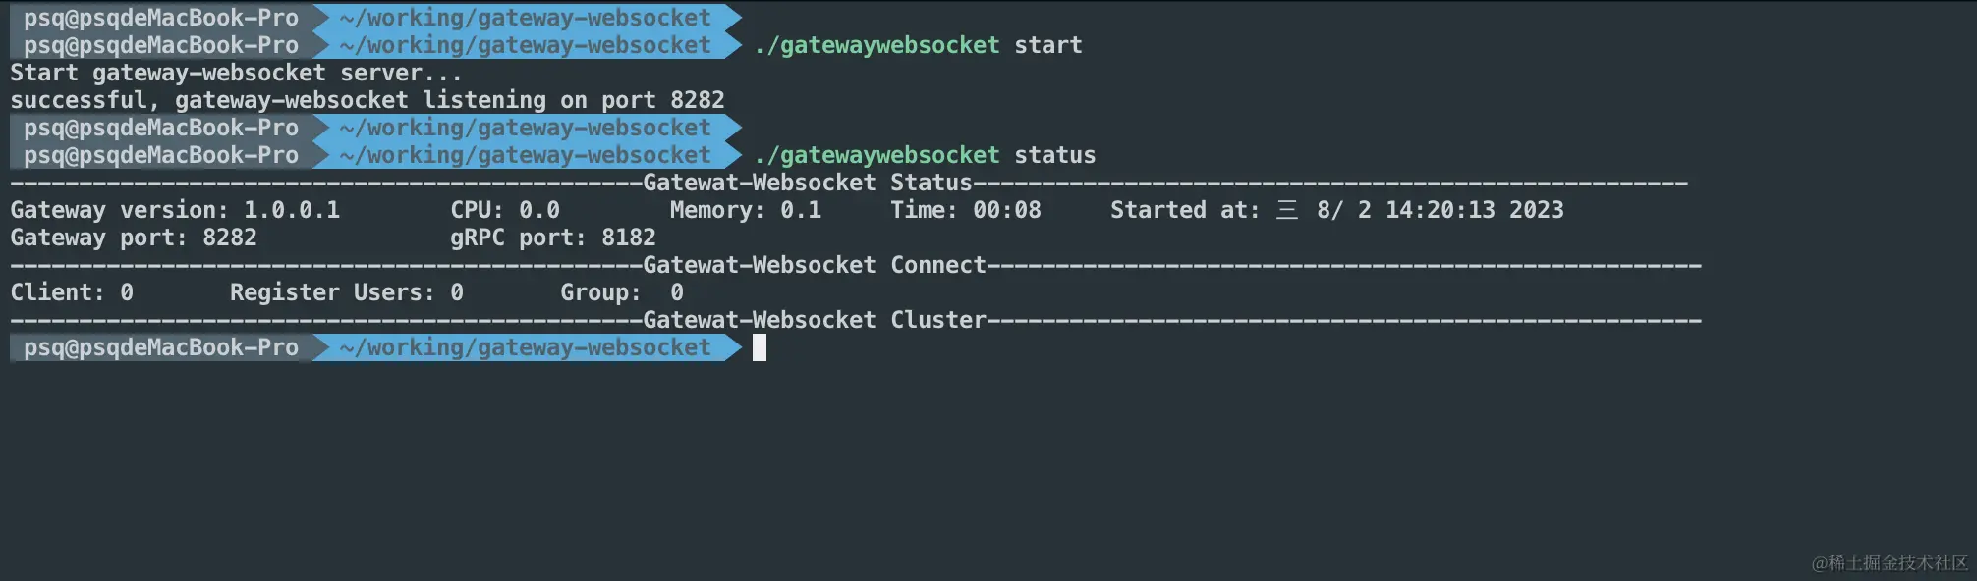Click the "Gatewat-Websocket Status" section header
Viewport: 1977px width, 581px height.
tap(807, 183)
